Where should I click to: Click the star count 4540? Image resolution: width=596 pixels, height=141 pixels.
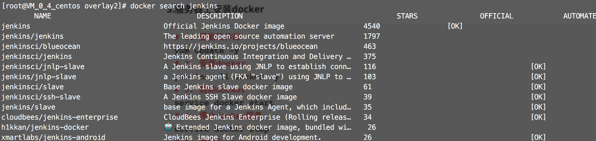click(x=372, y=26)
